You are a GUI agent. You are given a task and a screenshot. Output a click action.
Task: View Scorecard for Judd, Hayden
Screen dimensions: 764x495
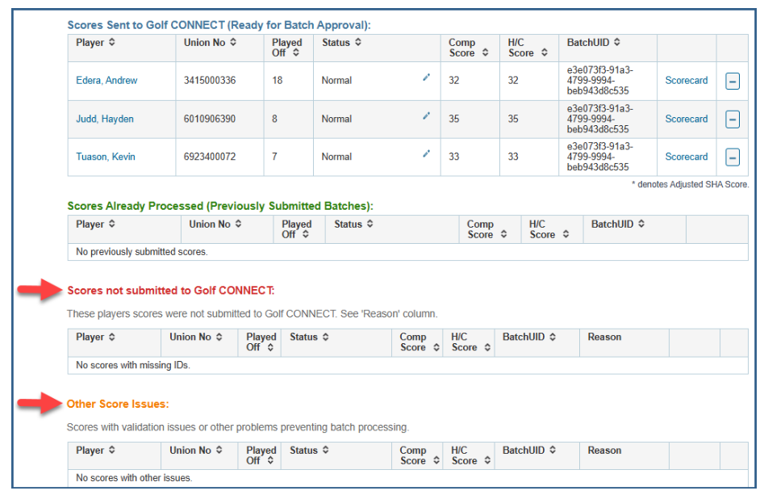(687, 119)
